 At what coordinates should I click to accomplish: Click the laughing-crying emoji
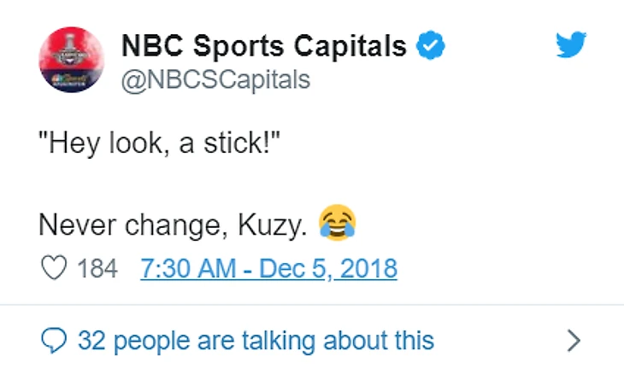[x=337, y=224]
